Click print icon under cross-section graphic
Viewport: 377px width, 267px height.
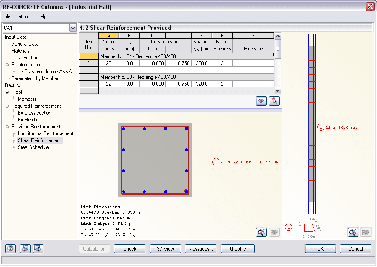click(x=274, y=232)
